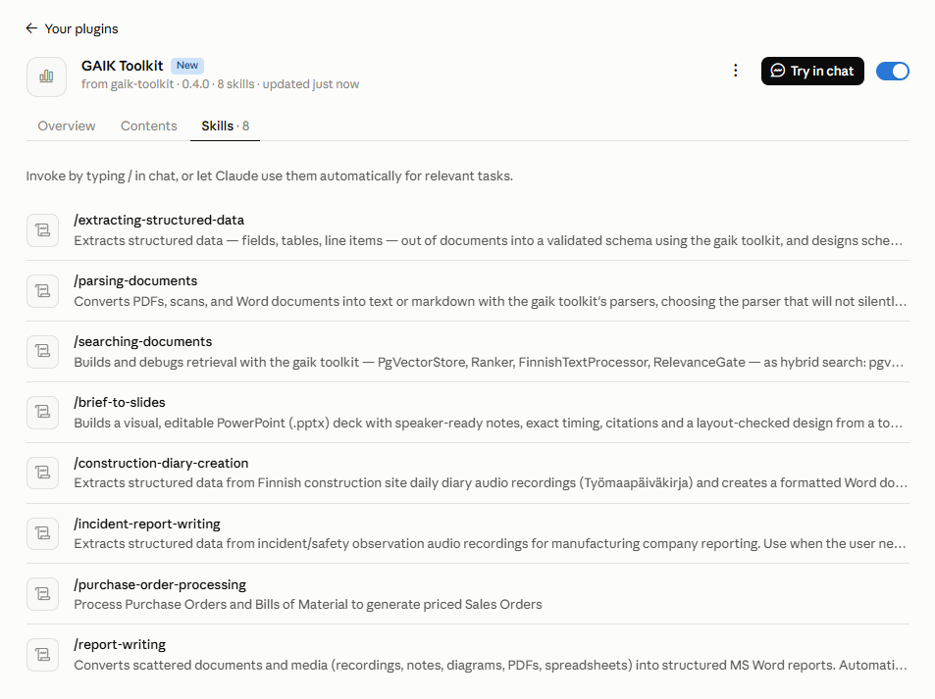Click 'Process Purchase Orders and Bills of Material' text
Image resolution: width=935 pixels, height=699 pixels.
(308, 604)
